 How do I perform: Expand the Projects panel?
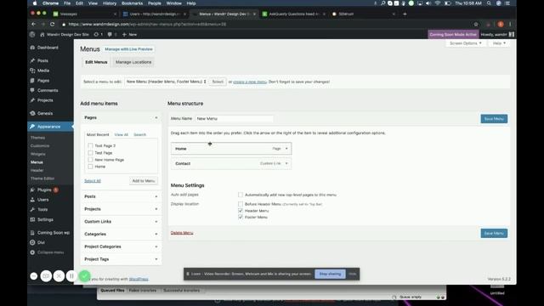click(x=156, y=209)
